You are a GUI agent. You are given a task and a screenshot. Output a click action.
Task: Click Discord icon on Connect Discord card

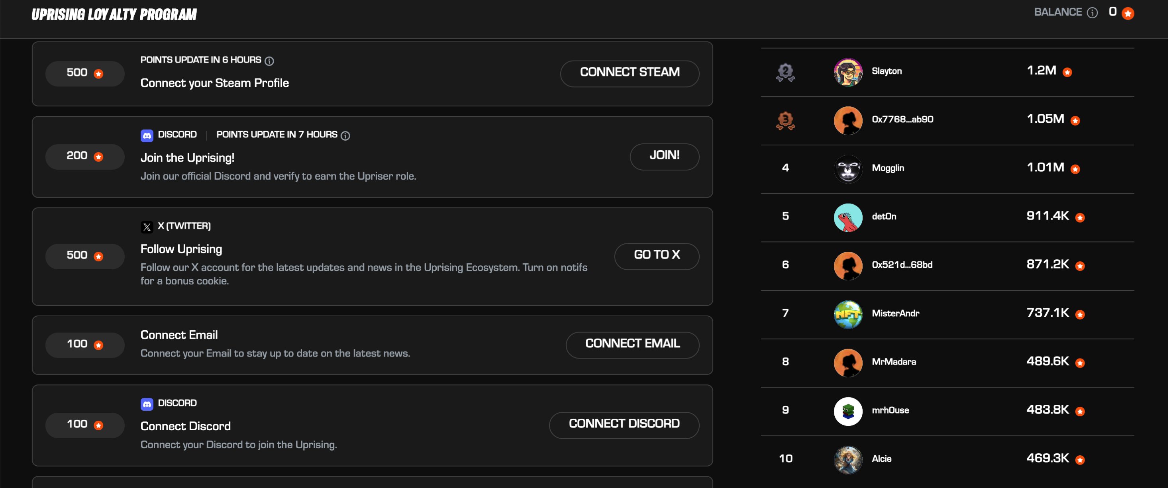click(147, 404)
